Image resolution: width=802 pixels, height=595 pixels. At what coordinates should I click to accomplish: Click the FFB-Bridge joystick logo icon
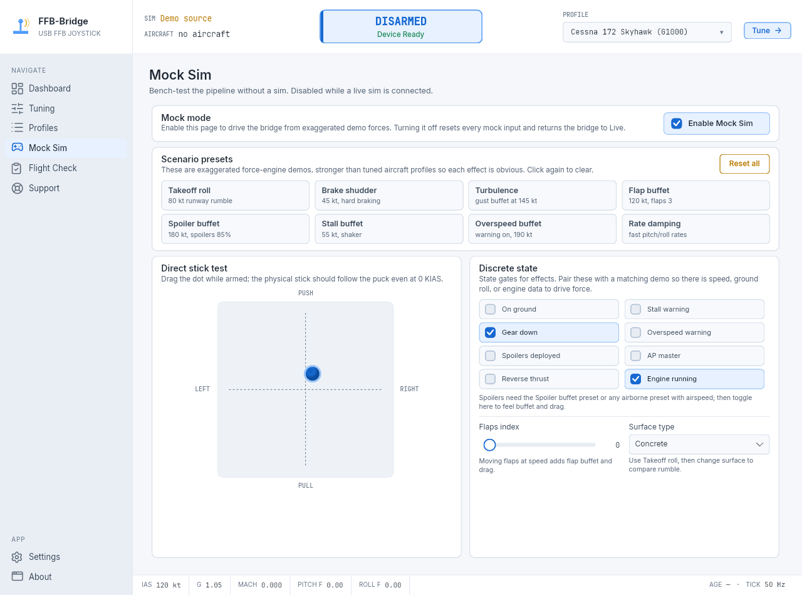pyautogui.click(x=21, y=26)
